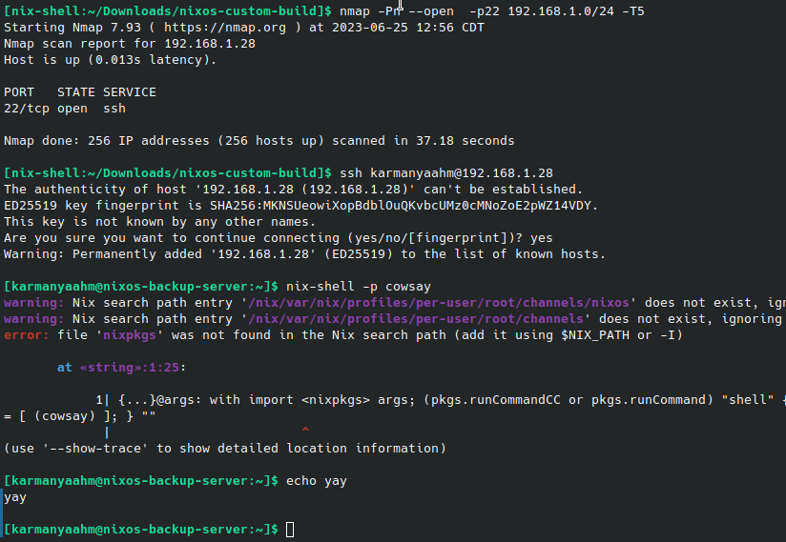The image size is (786, 542).
Task: Click the Permanently added warning line
Action: (x=304, y=254)
